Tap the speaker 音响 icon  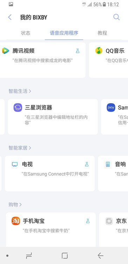coord(108,164)
